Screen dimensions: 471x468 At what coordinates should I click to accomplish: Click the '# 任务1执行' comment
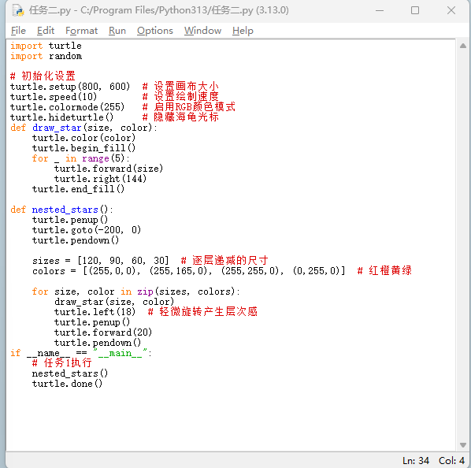pos(62,363)
